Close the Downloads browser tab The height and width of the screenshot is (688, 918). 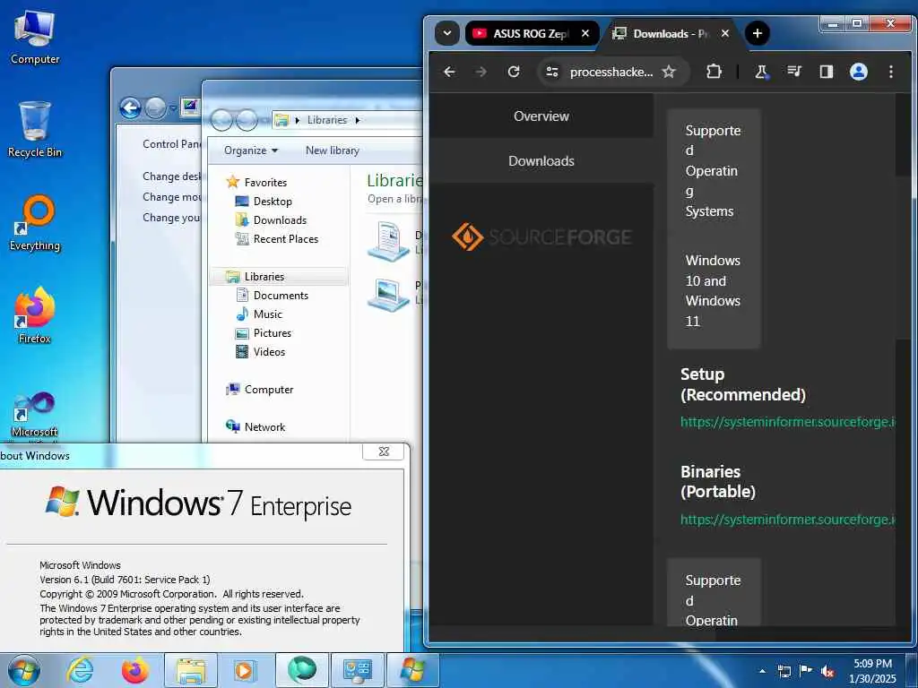pyautogui.click(x=724, y=33)
